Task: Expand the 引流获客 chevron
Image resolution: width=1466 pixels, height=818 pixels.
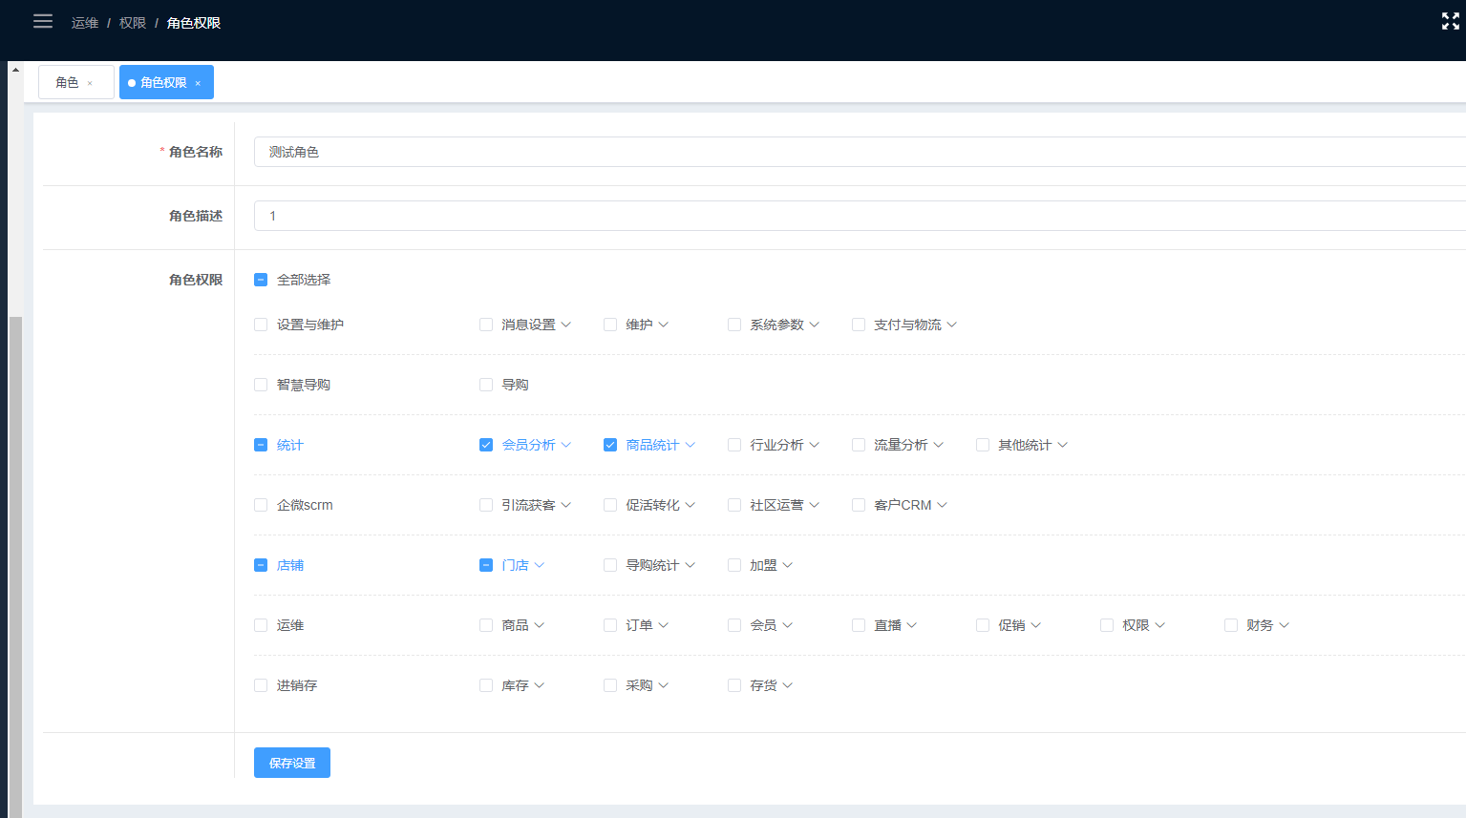Action: pyautogui.click(x=566, y=505)
